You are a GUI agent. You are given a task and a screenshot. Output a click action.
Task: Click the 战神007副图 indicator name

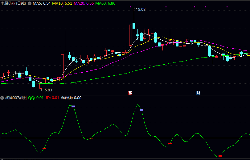(x=16, y=98)
